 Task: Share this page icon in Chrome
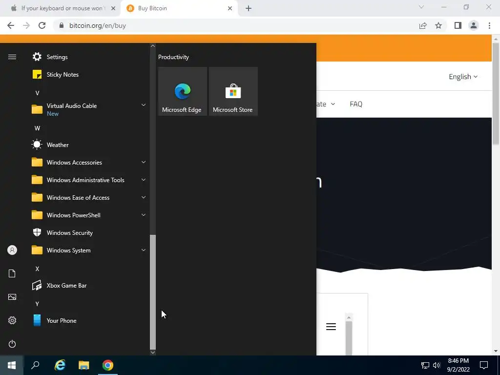point(423,25)
